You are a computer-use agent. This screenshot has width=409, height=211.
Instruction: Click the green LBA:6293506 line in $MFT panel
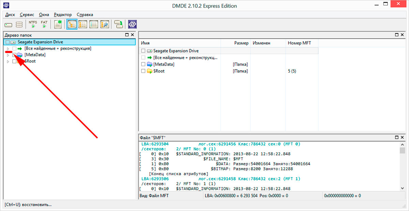[221, 179]
